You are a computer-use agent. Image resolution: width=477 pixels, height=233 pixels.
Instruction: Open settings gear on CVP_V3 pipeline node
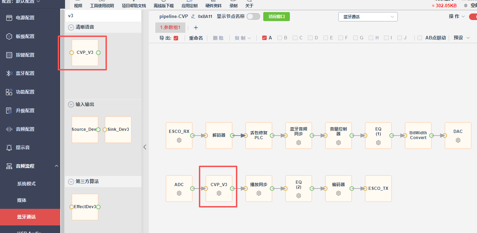click(219, 193)
